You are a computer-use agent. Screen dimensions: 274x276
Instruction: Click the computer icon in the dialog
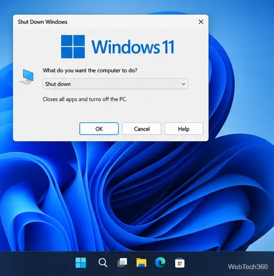[27, 77]
